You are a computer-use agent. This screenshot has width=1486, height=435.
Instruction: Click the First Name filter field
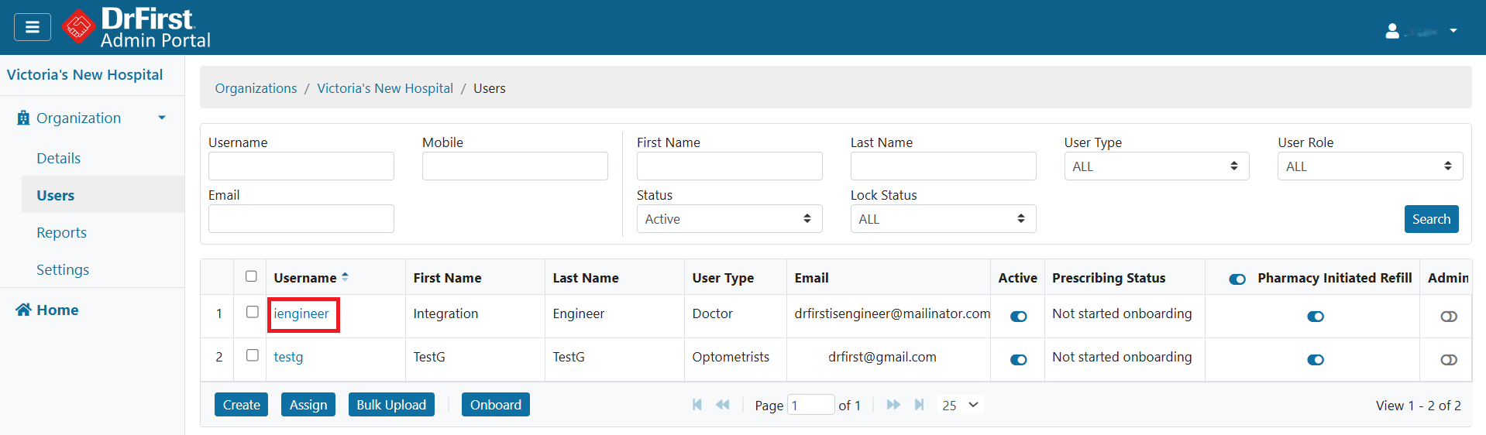tap(728, 166)
